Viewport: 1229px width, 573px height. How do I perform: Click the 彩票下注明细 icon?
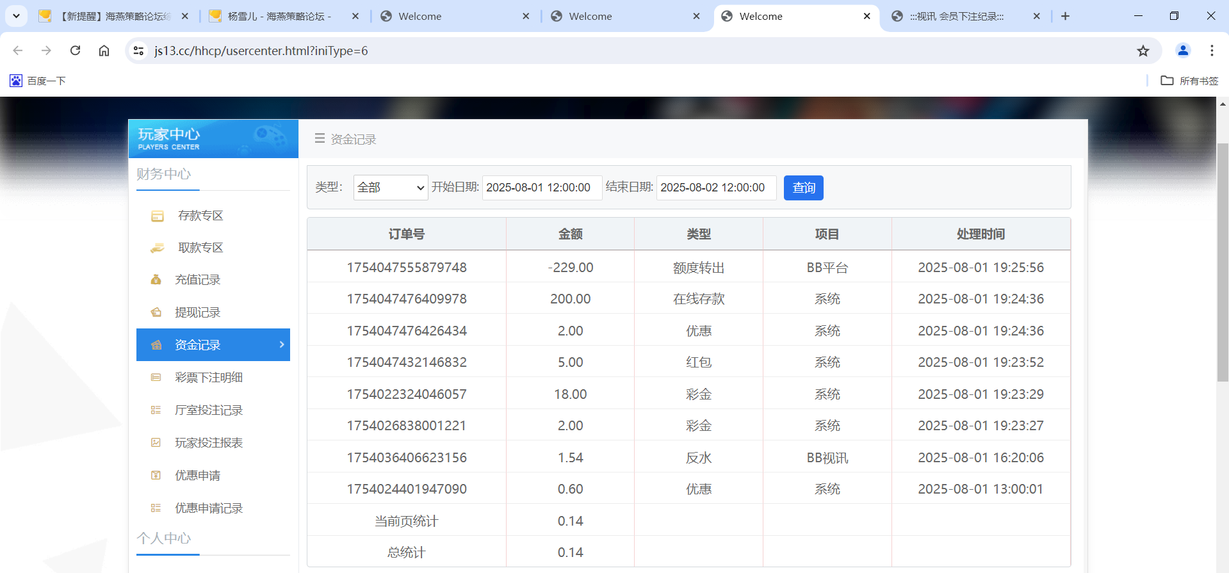click(156, 378)
